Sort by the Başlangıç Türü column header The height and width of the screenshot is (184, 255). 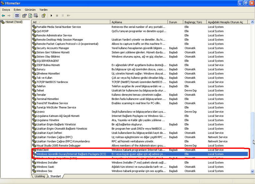[x=195, y=22]
